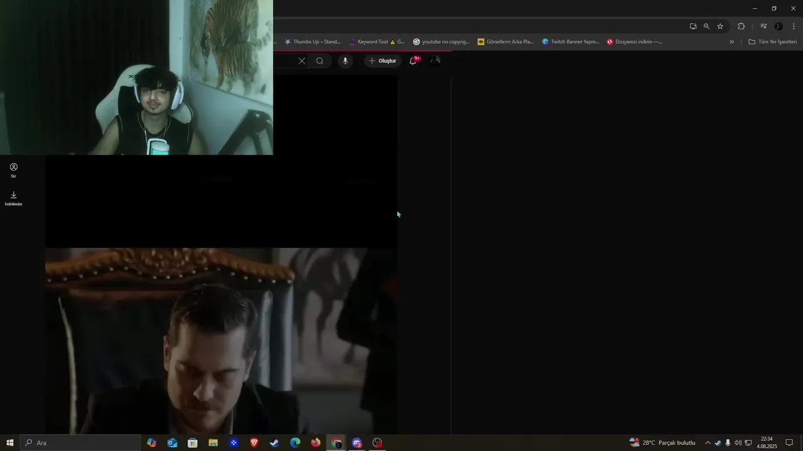Open the volume speaker tray icon
This screenshot has height=451, width=803.
coord(738,443)
